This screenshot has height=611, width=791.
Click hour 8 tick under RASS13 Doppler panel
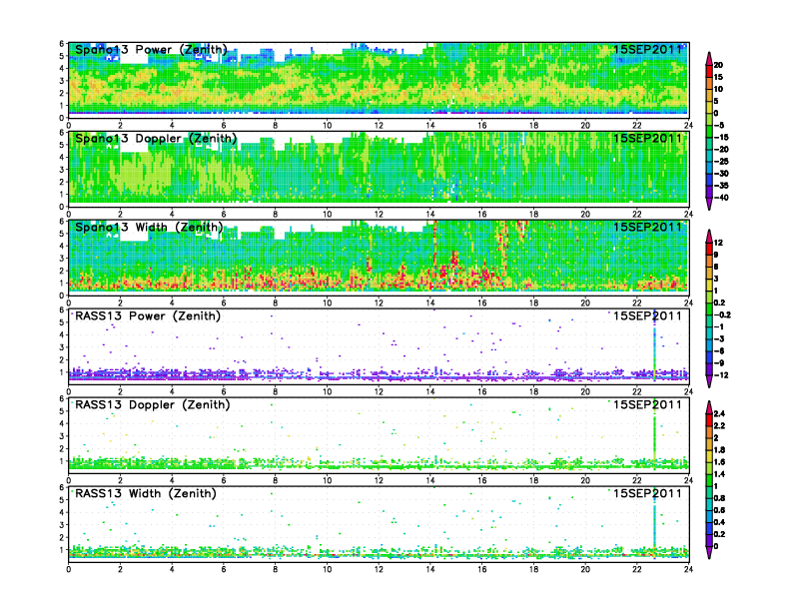pos(276,480)
